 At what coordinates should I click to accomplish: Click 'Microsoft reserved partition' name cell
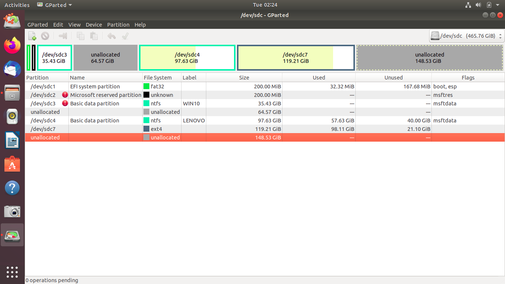[x=106, y=95]
